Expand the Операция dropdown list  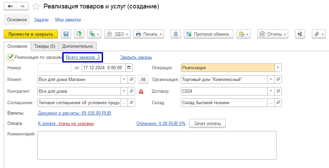(x=278, y=68)
